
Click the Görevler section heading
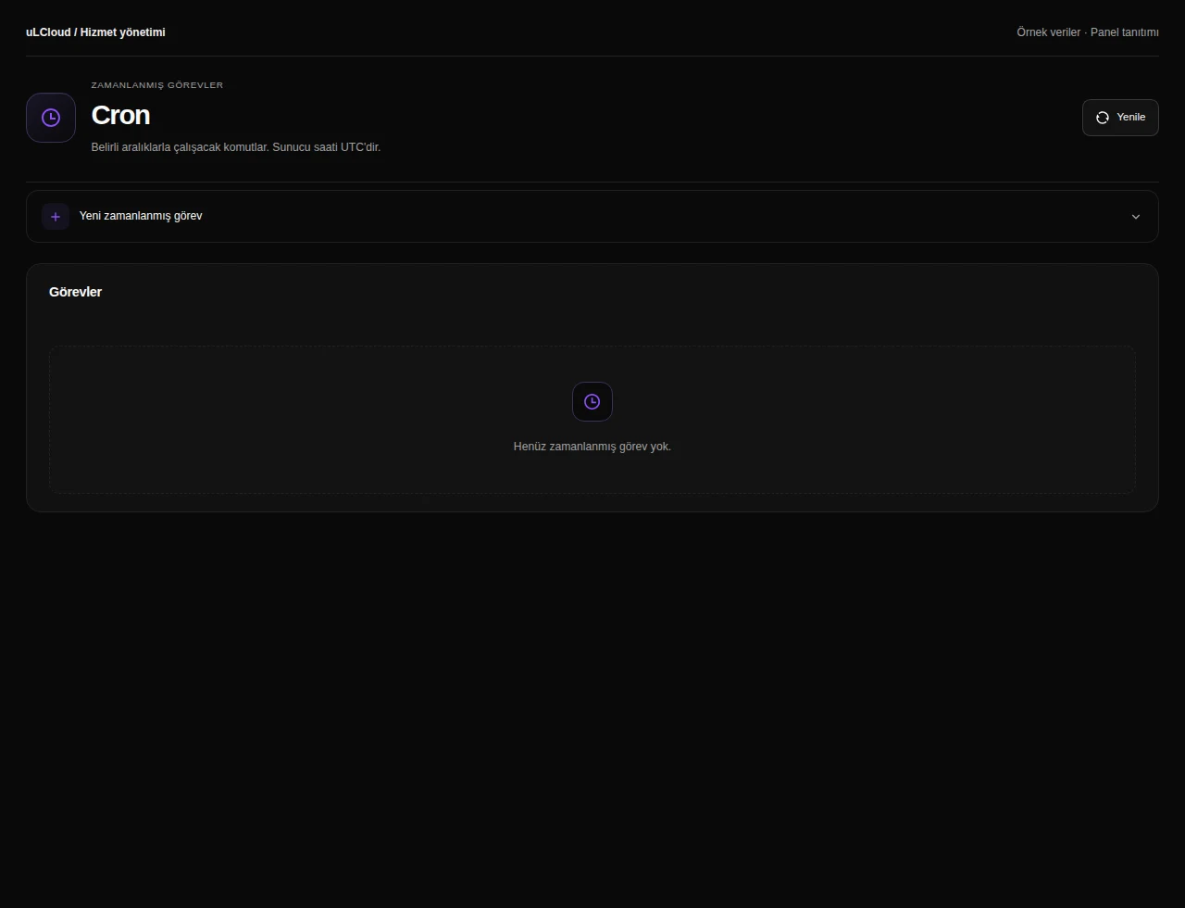tap(75, 292)
